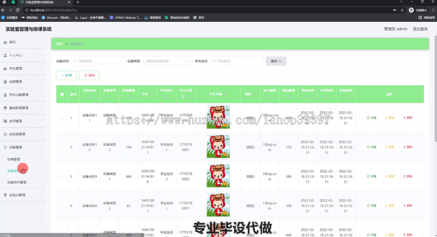Click the browser back arrow

3,10
